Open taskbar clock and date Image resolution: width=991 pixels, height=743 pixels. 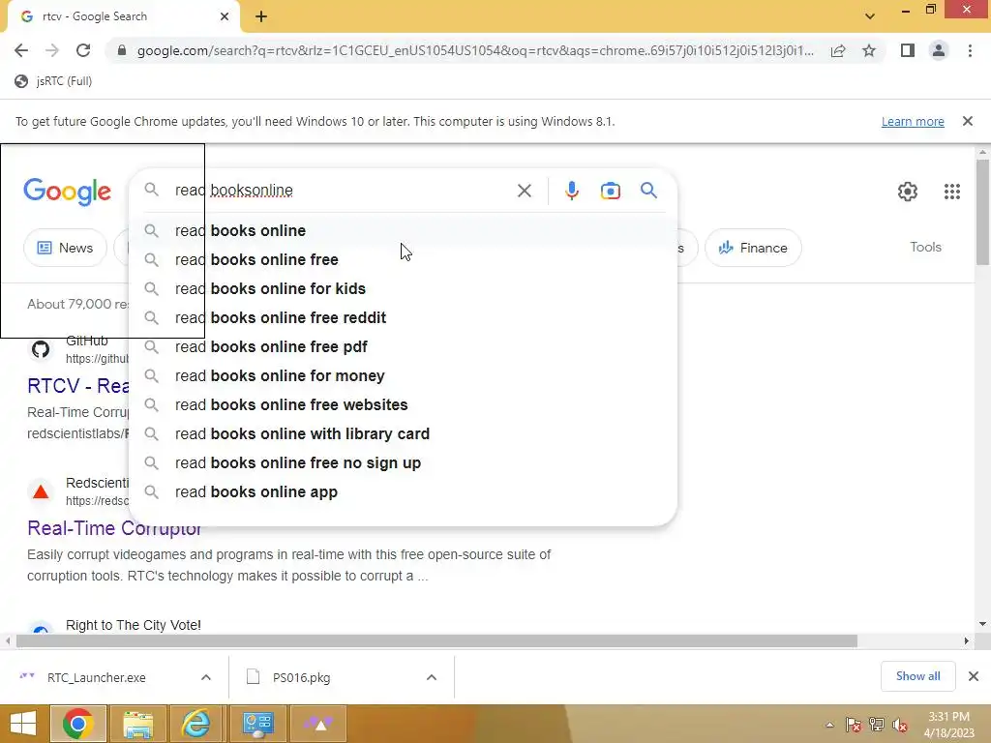[948, 725]
